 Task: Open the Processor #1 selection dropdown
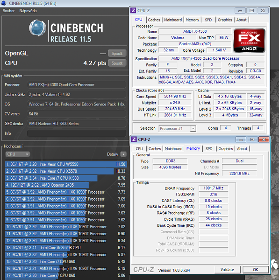click(178, 128)
